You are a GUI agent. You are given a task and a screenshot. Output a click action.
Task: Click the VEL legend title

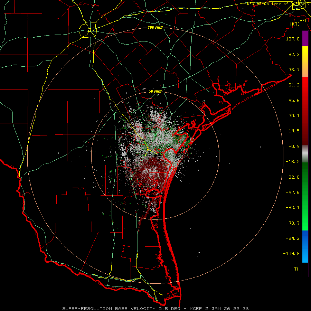pyautogui.click(x=303, y=20)
